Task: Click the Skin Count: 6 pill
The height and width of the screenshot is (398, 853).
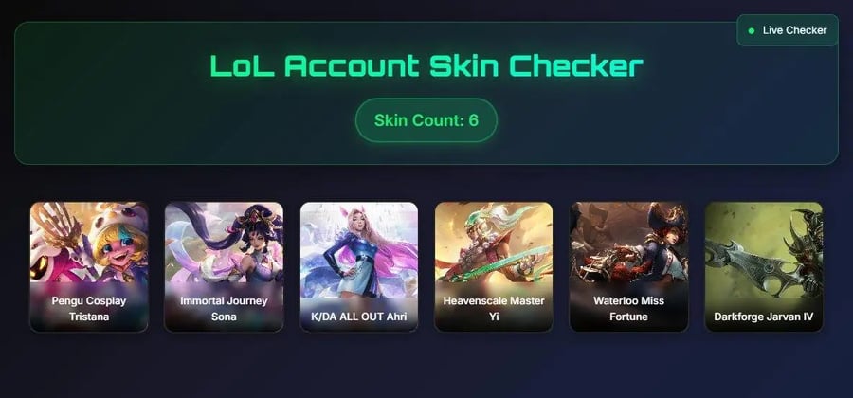Action: point(426,120)
